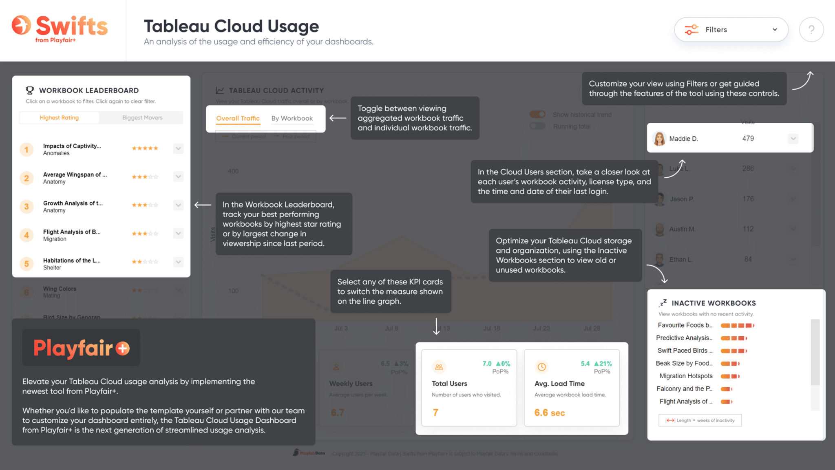
Task: Click the sleep icon next to Inactive Workbooks
Action: [x=663, y=302]
